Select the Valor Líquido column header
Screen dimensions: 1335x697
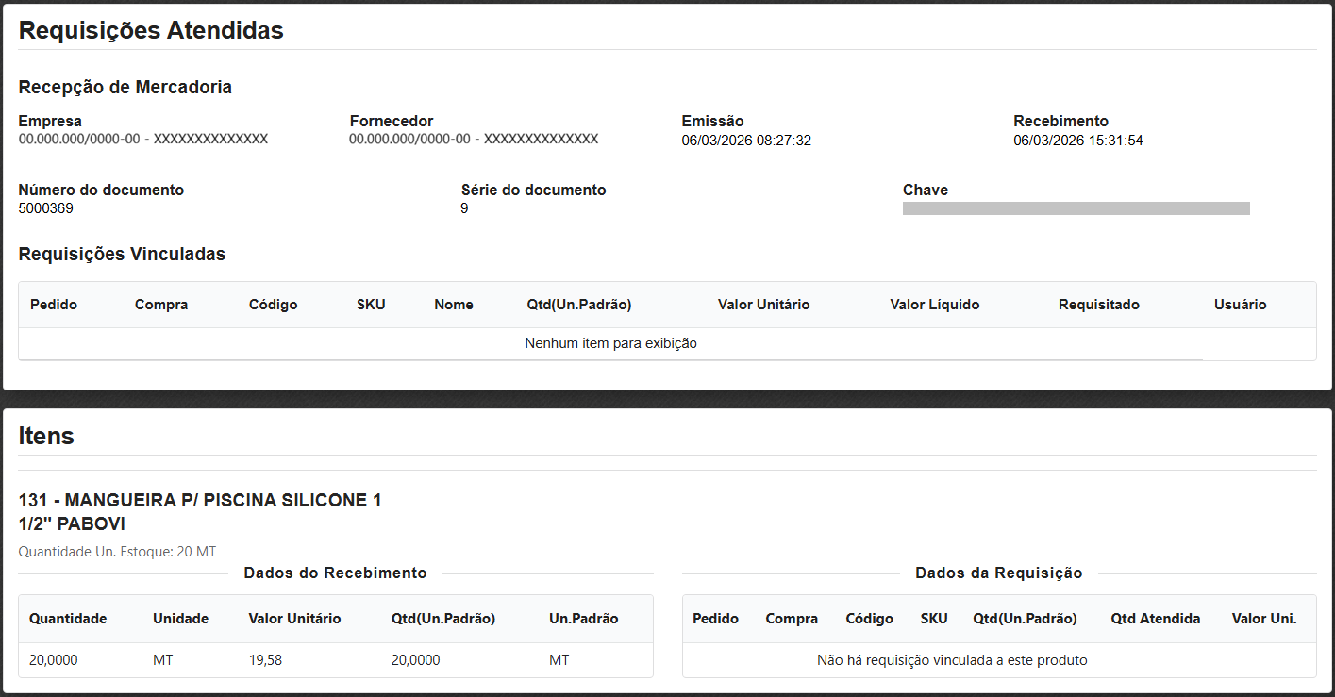coord(934,305)
